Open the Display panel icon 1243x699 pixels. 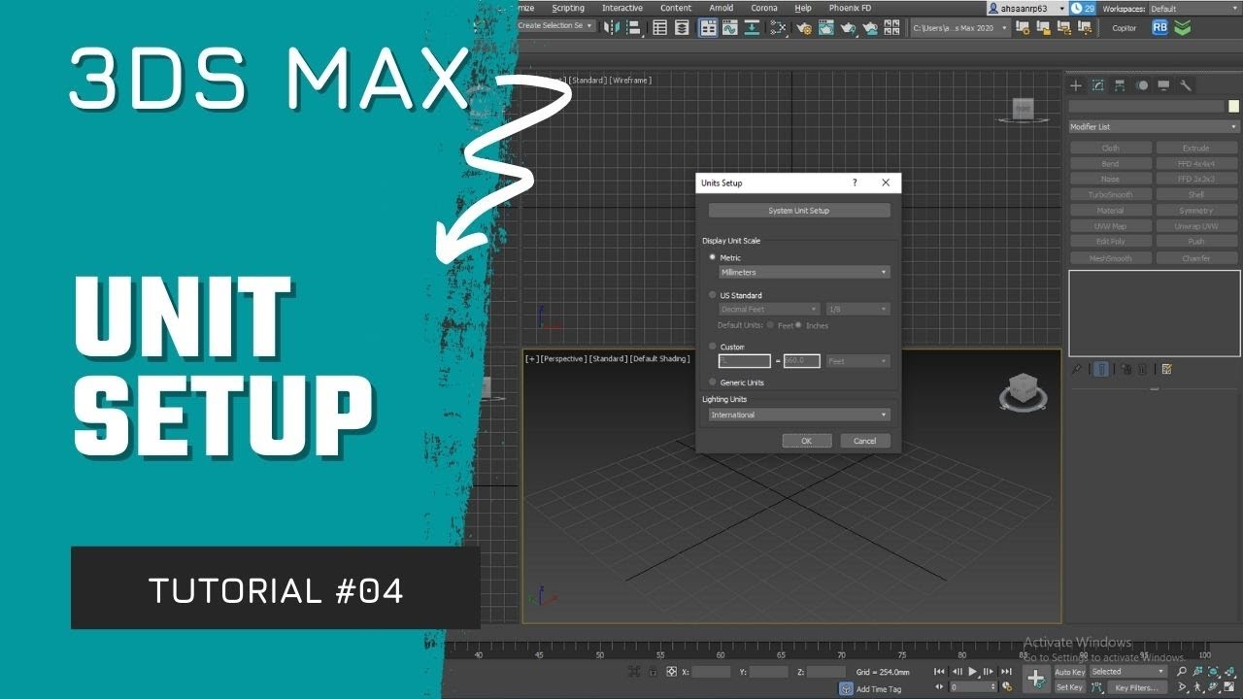(1163, 85)
